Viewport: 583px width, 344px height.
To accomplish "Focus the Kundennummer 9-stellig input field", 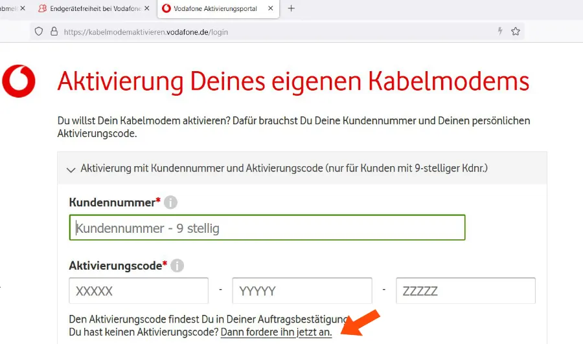I will 267,228.
